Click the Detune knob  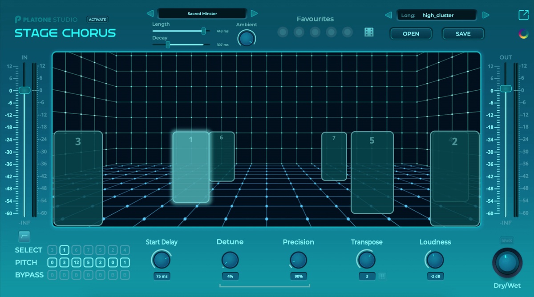[x=230, y=260]
